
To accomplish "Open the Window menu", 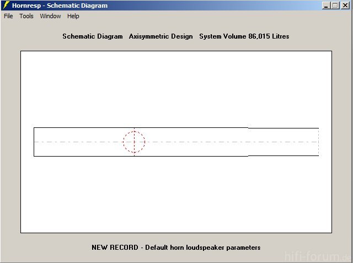I will (50, 16).
